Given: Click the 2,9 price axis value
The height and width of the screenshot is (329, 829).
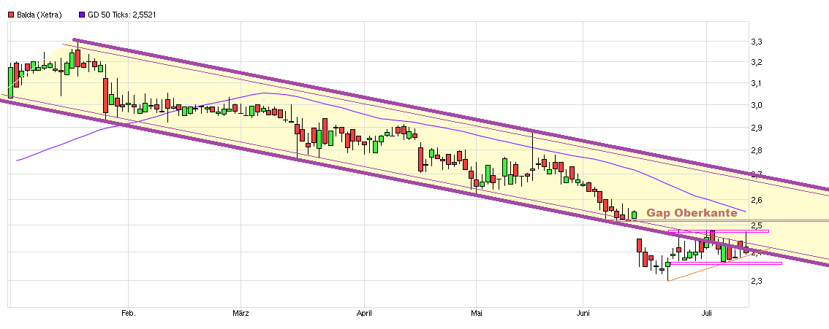Looking at the screenshot, I should (x=757, y=128).
